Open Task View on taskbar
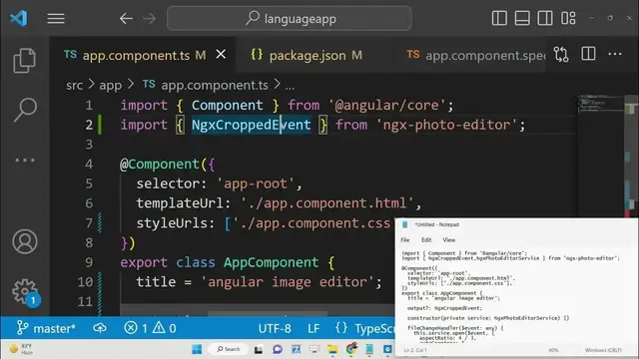Image resolution: width=639 pixels, height=359 pixels. 259,350
